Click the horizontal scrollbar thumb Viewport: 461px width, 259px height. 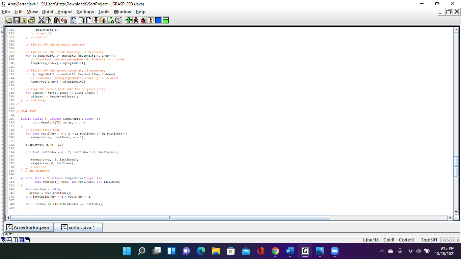coord(170,218)
